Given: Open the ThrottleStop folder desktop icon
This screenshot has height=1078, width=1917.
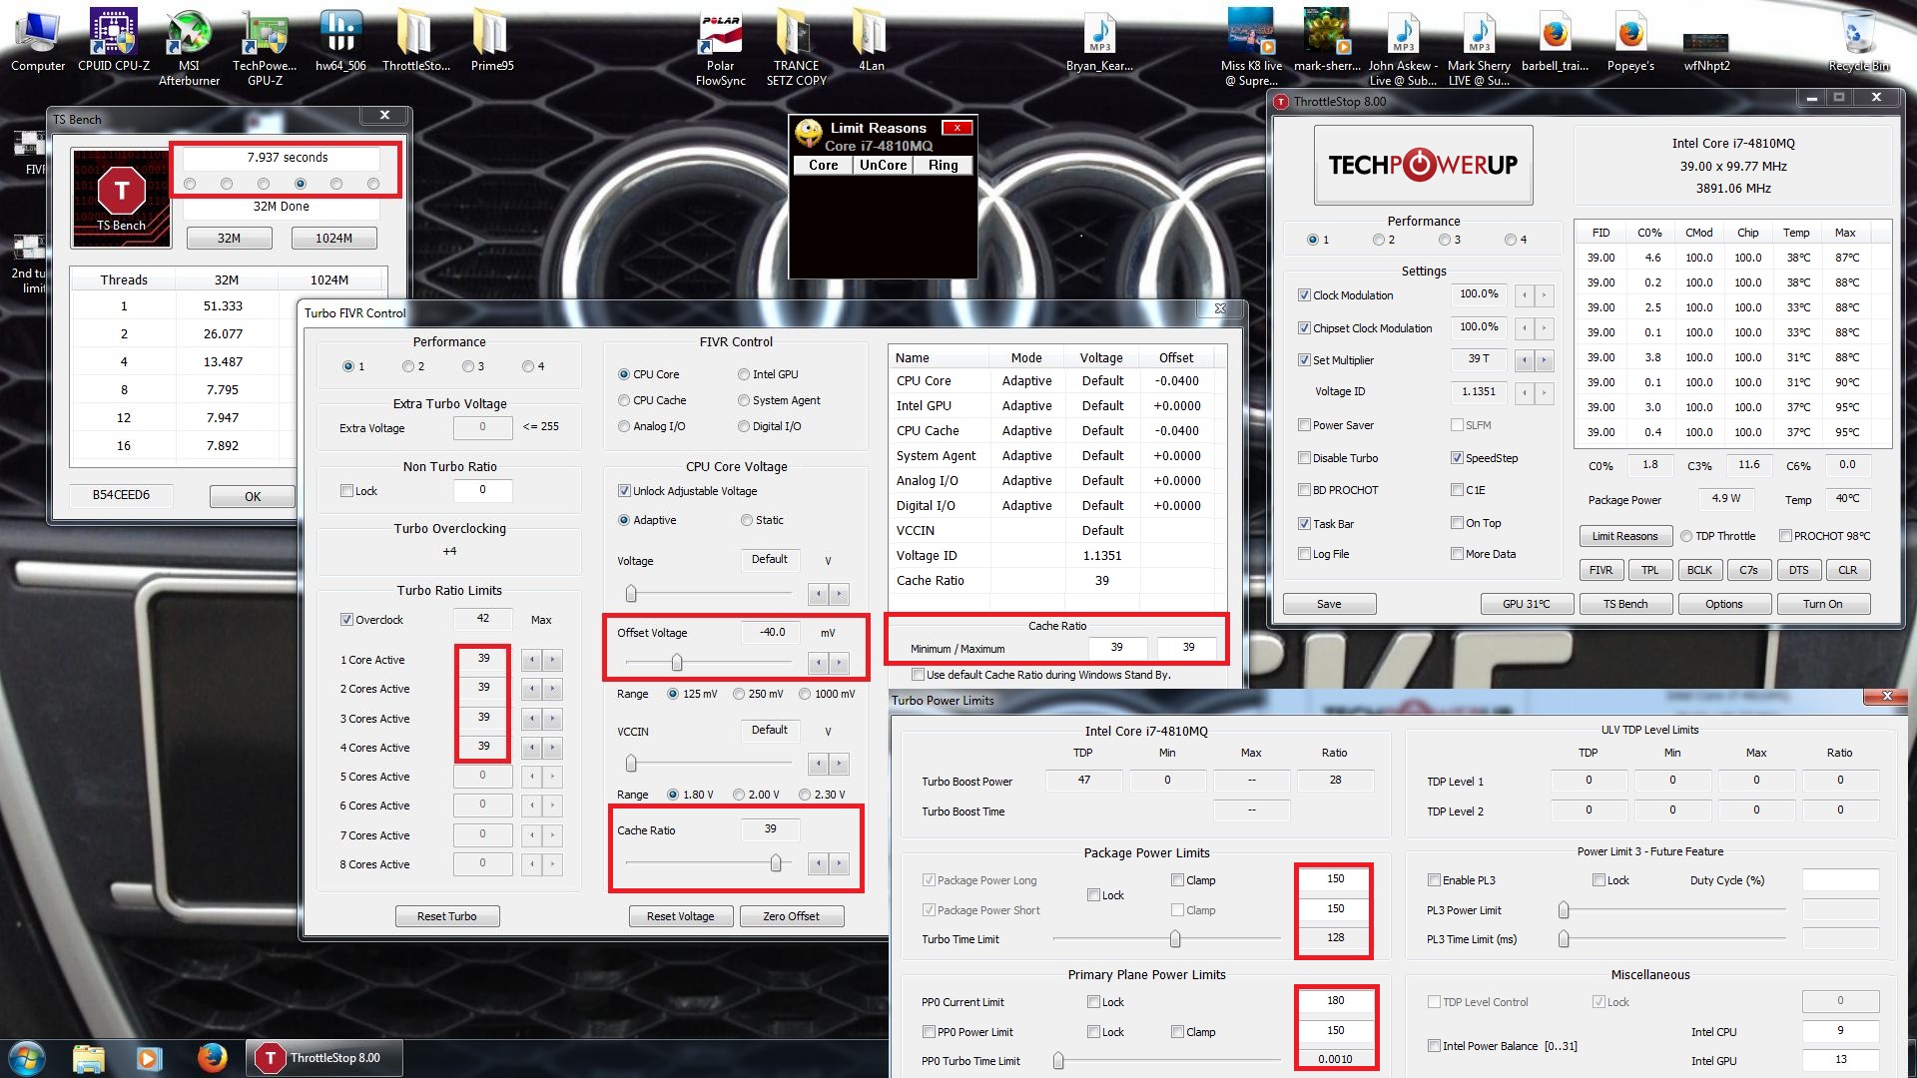Looking at the screenshot, I should pos(416,40).
